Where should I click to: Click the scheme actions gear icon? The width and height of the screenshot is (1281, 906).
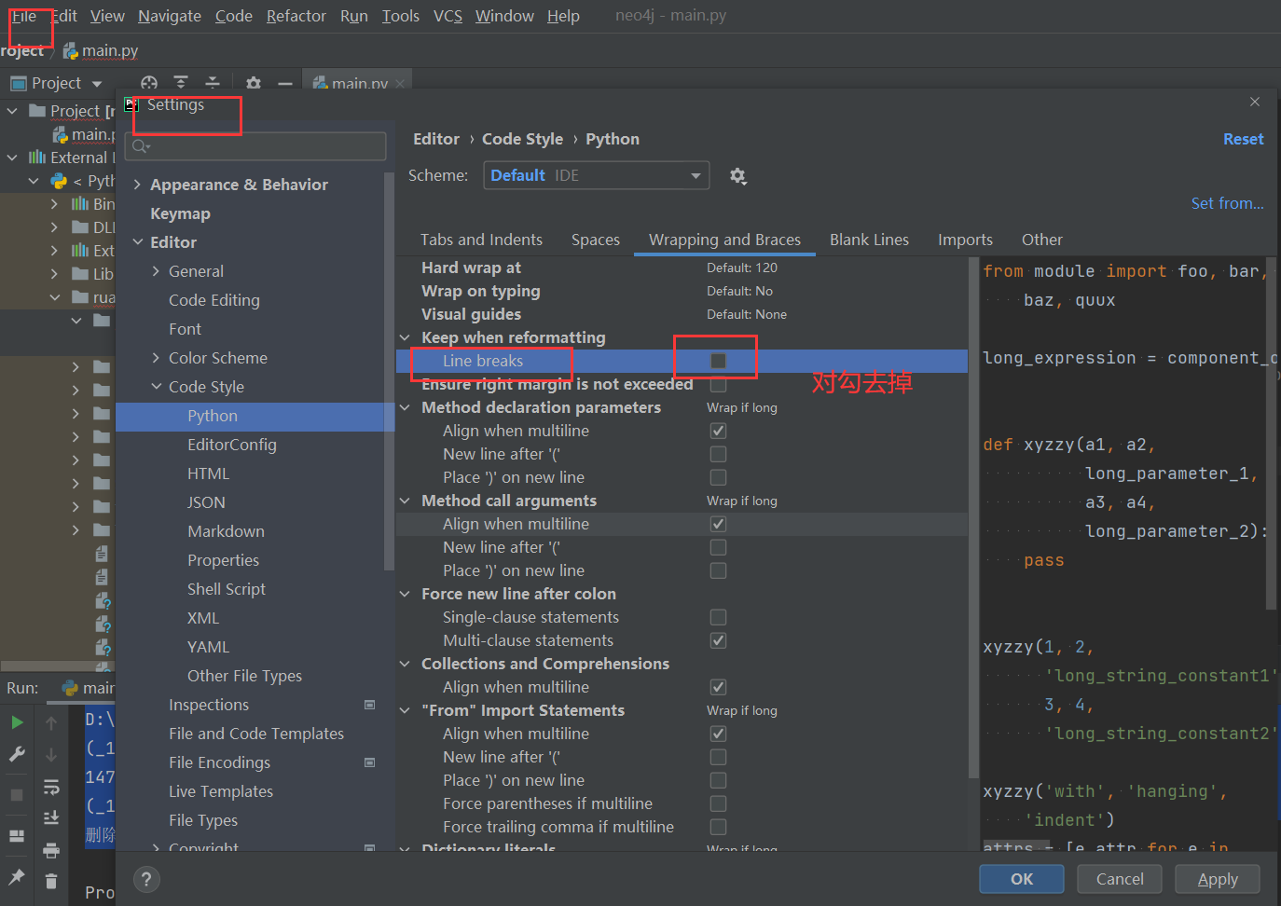click(738, 175)
